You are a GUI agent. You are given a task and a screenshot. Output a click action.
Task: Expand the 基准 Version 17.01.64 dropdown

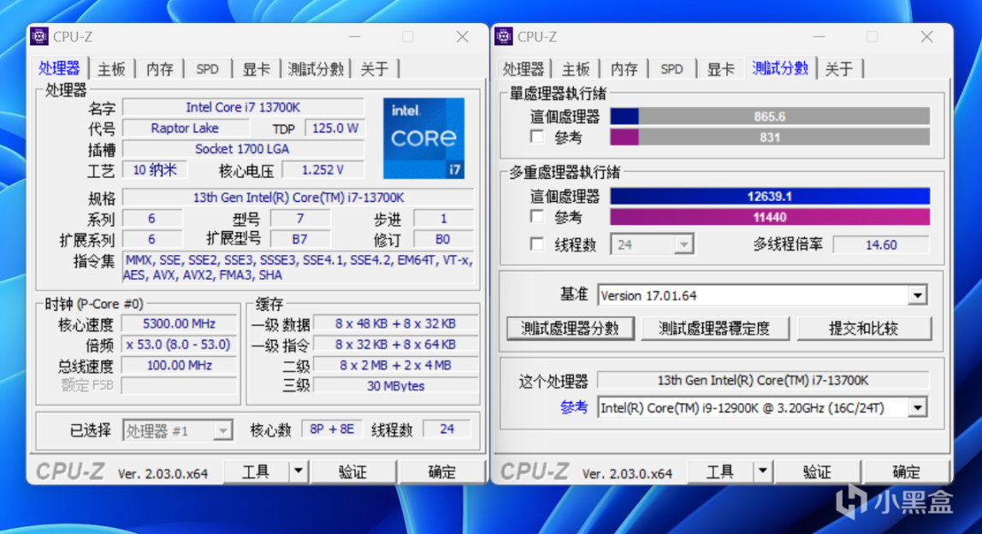[918, 295]
